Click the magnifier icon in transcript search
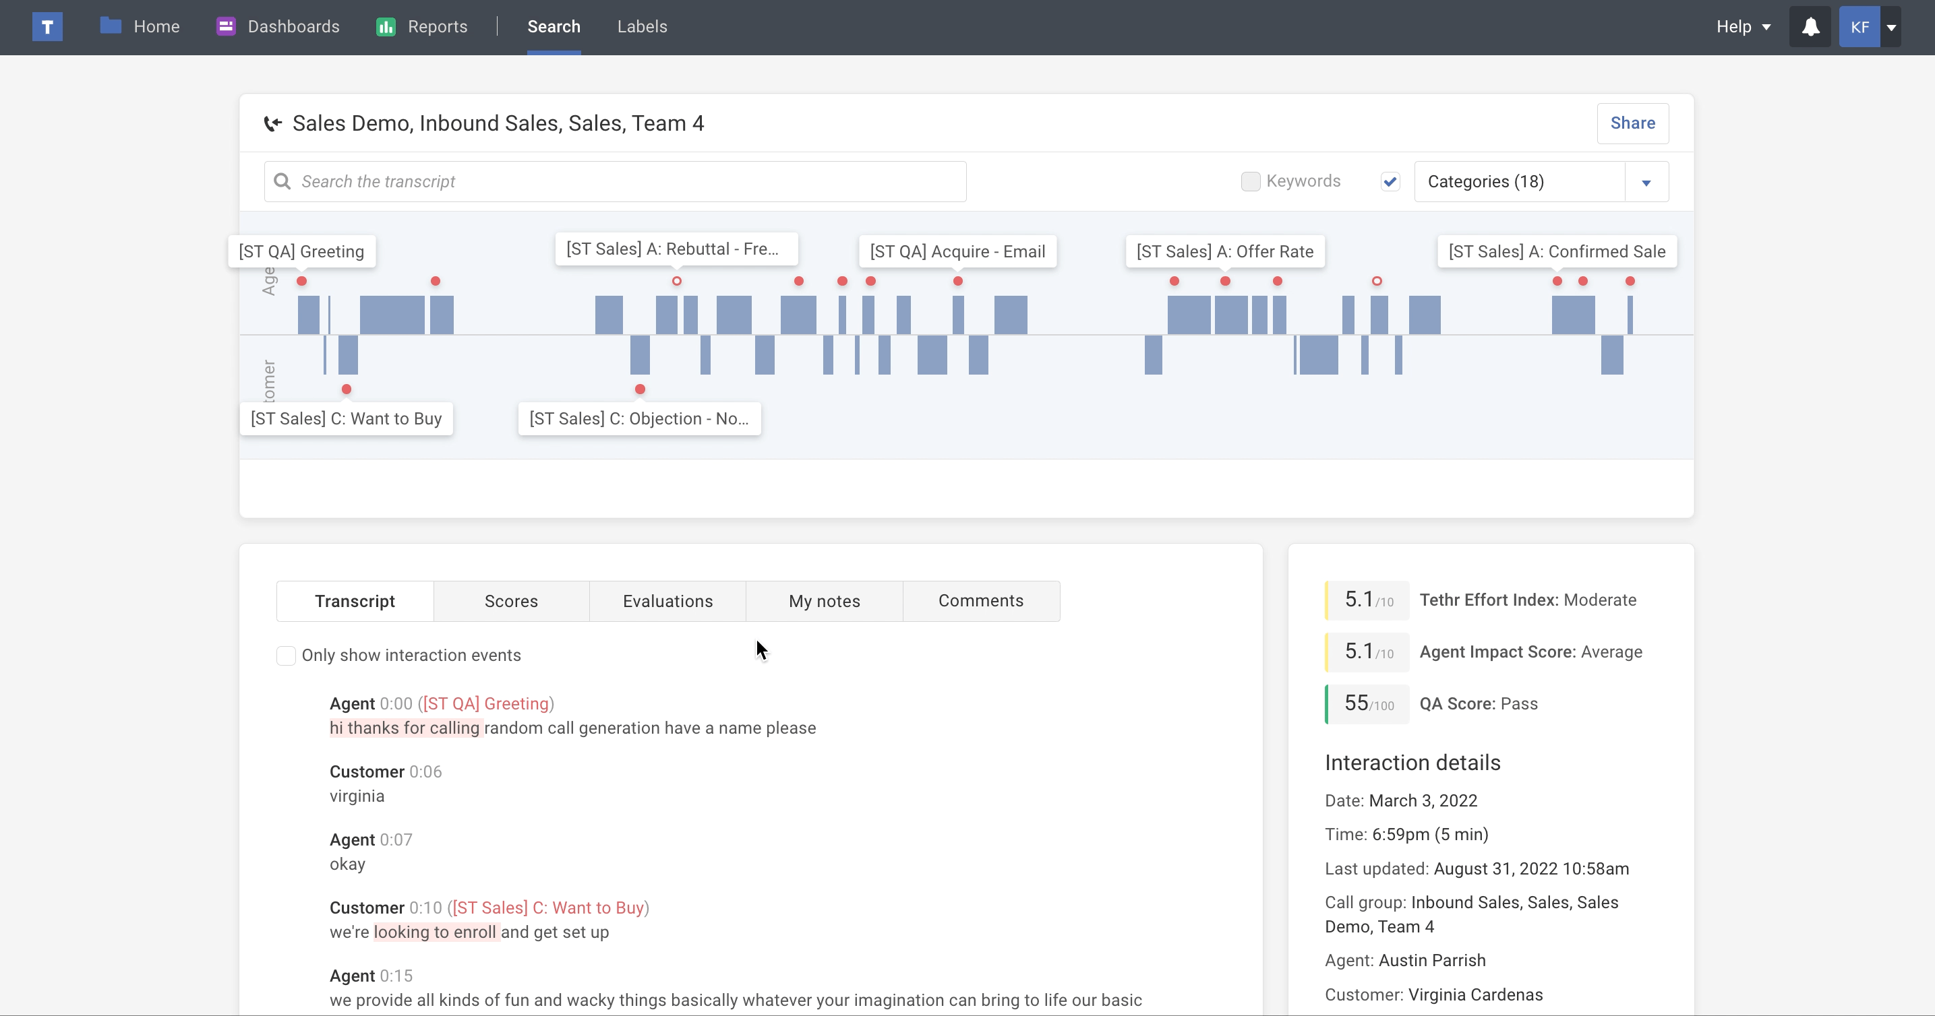The height and width of the screenshot is (1016, 1935). [282, 182]
